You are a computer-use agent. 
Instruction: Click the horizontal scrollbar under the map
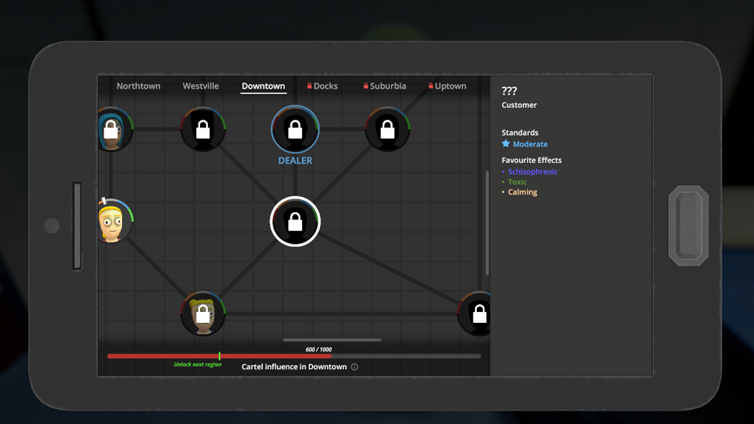[x=332, y=340]
